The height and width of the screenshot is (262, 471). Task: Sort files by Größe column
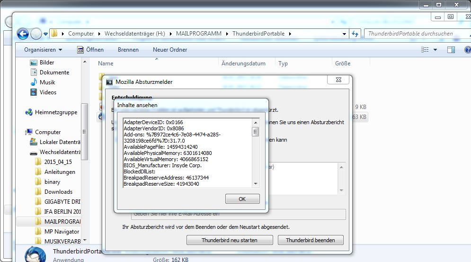pyautogui.click(x=343, y=63)
